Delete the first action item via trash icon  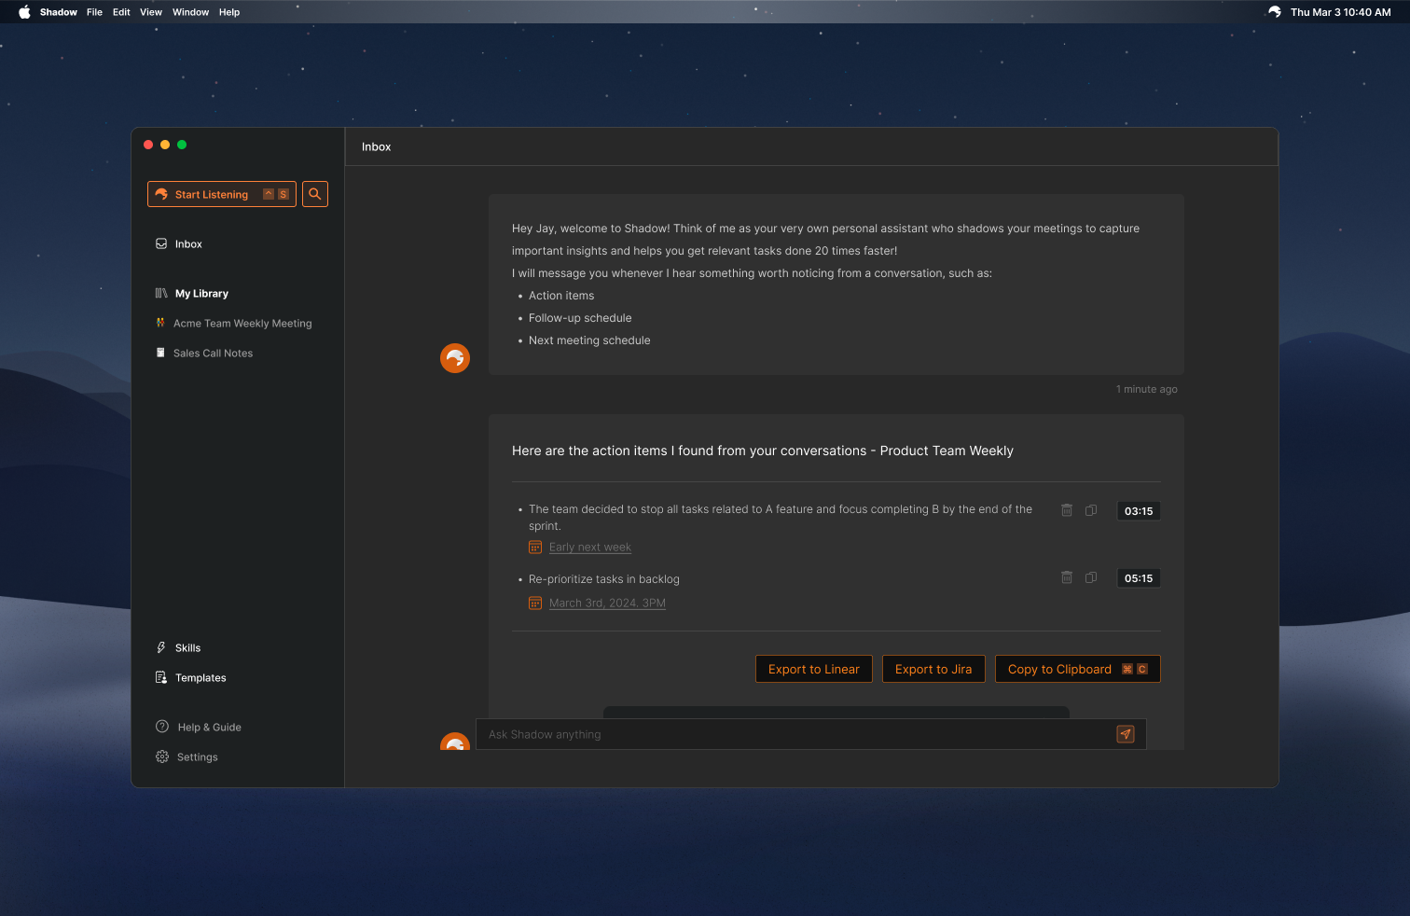point(1067,510)
